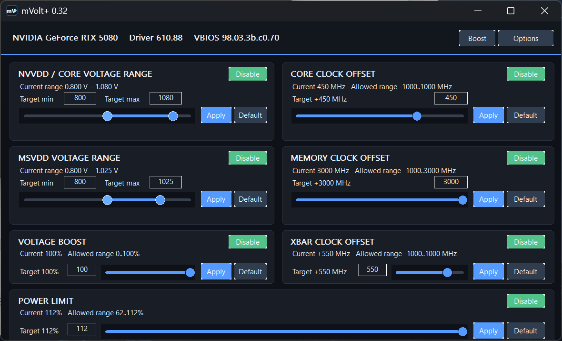Reset MSVDD voltage range to Default

[x=251, y=199]
